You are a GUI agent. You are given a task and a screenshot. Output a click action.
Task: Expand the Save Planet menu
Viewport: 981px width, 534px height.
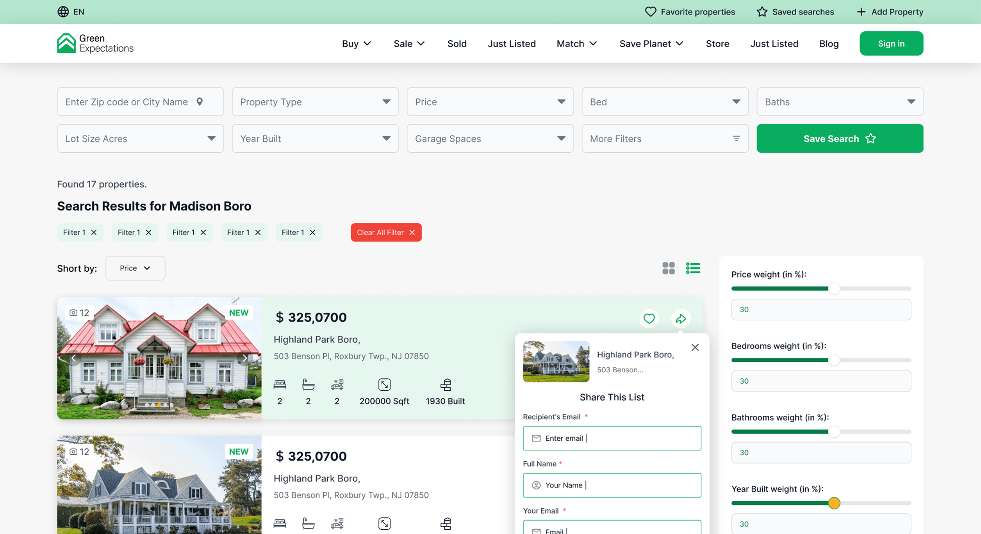tap(651, 44)
